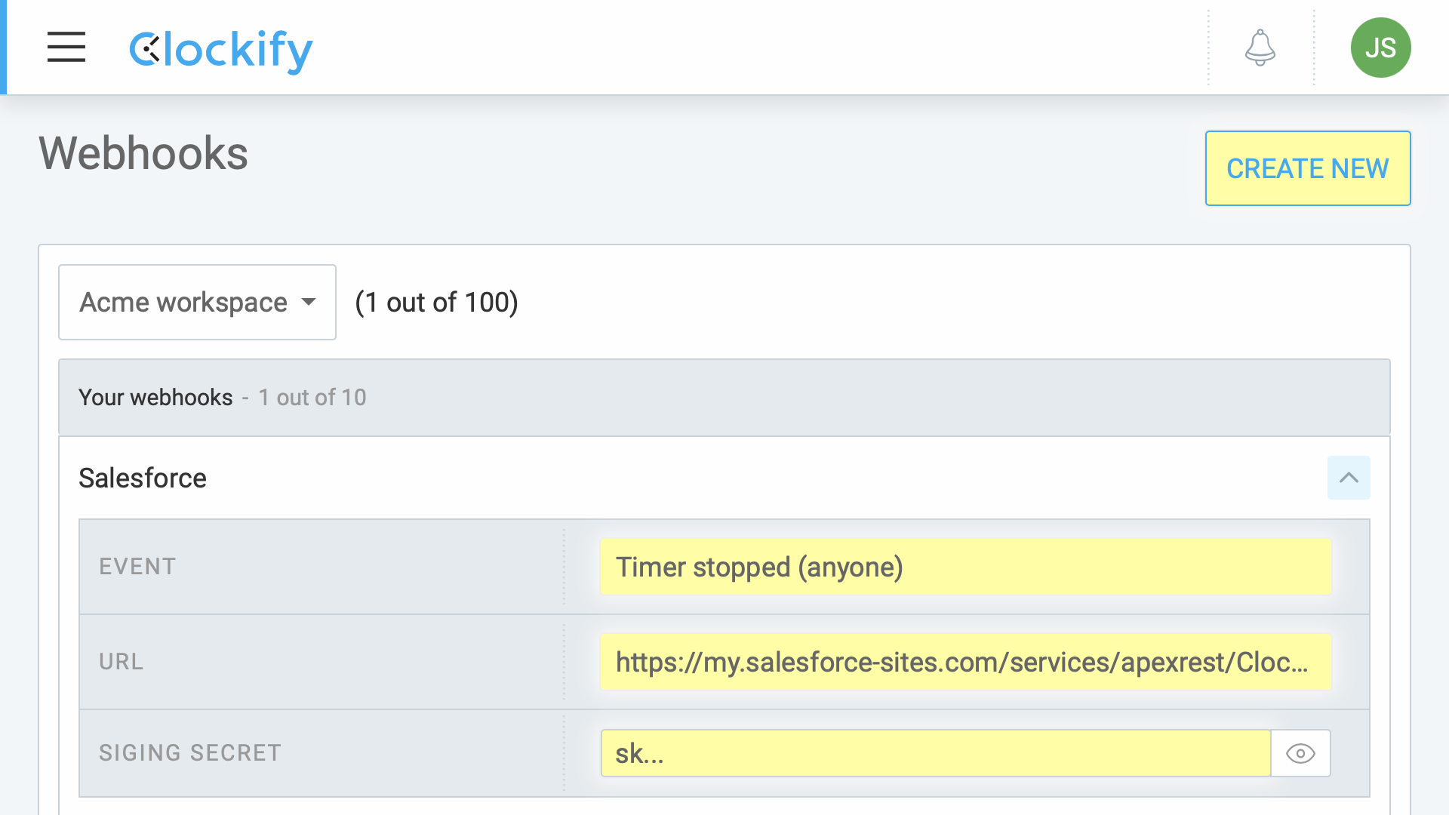The height and width of the screenshot is (815, 1449).
Task: Click the EVENT row label
Action: point(137,567)
